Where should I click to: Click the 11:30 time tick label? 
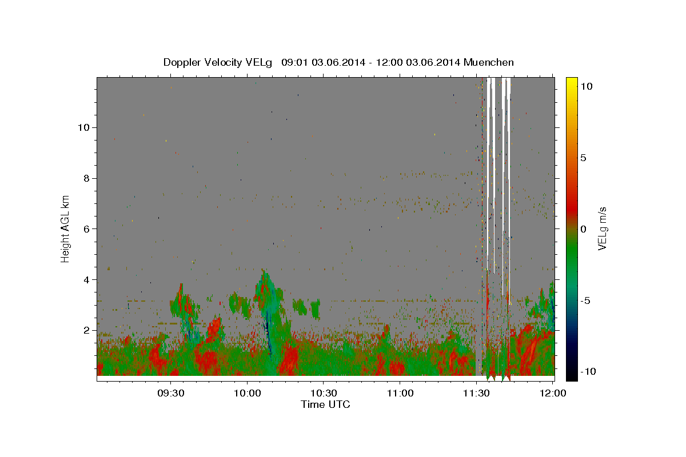(476, 394)
